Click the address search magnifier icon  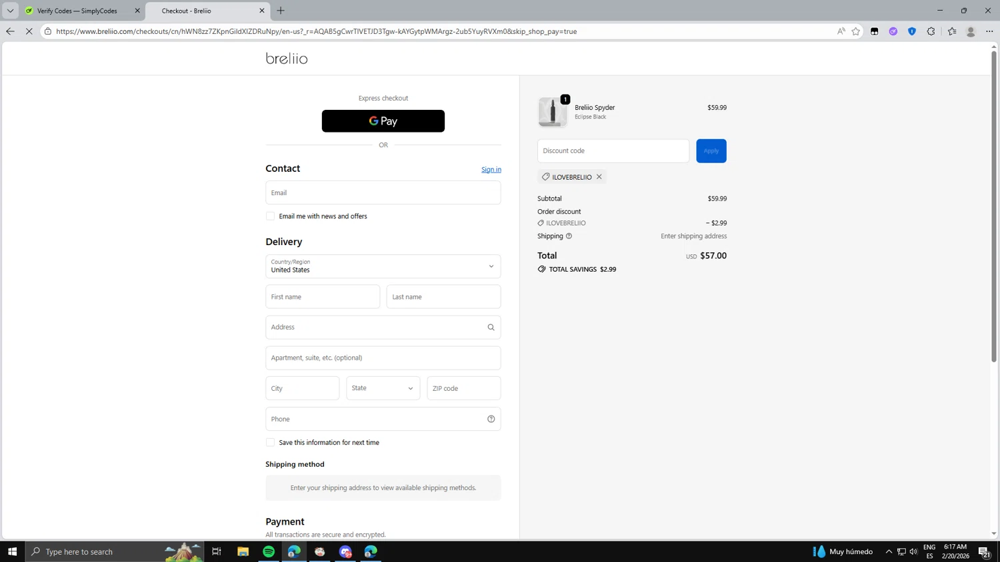point(491,328)
